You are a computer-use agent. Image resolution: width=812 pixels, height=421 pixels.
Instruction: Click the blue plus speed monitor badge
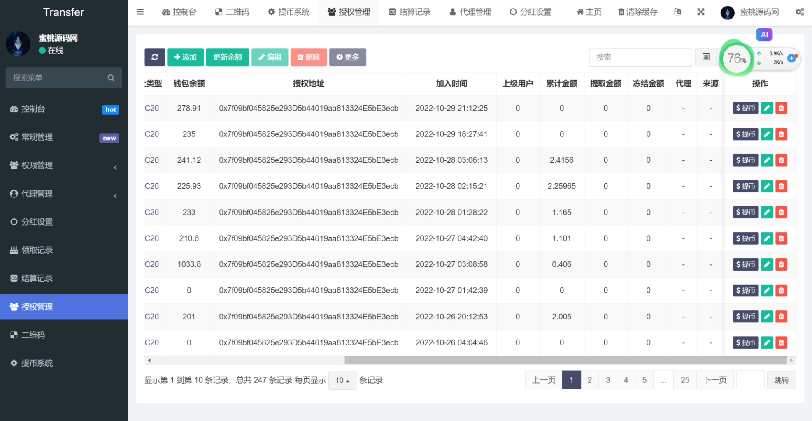coord(791,58)
